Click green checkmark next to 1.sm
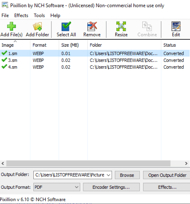 (4, 53)
